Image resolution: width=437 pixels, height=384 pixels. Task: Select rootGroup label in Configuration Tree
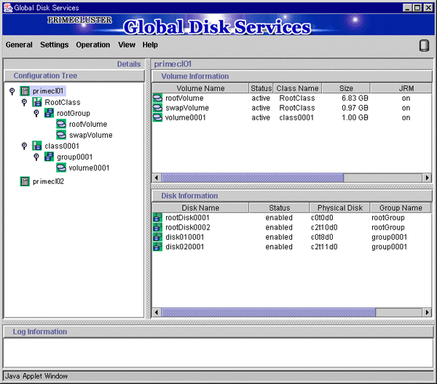(74, 113)
